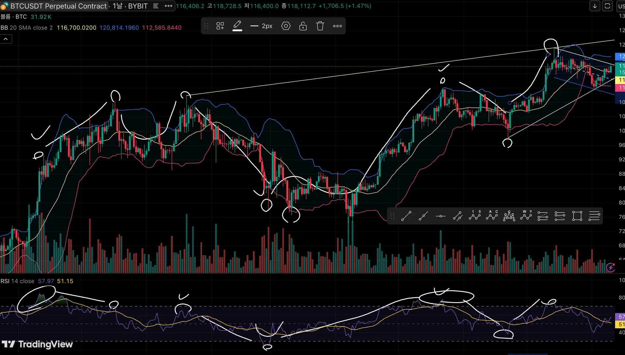625x355 pixels.
Task: Open the drawing templates grid icon
Action: (220, 26)
